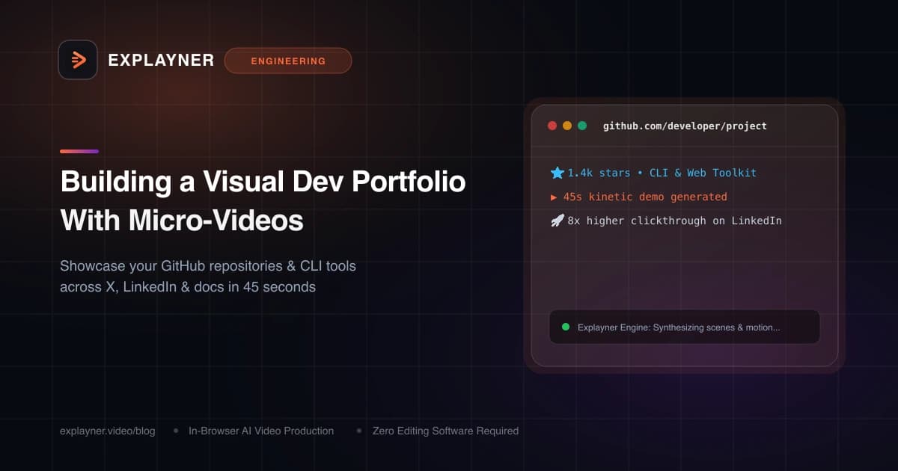Click the subtitle 'Showcase your GitHub repositories & CLI tools'

point(208,266)
